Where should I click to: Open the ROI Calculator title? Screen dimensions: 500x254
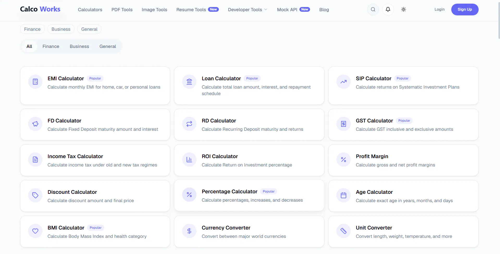click(x=220, y=156)
